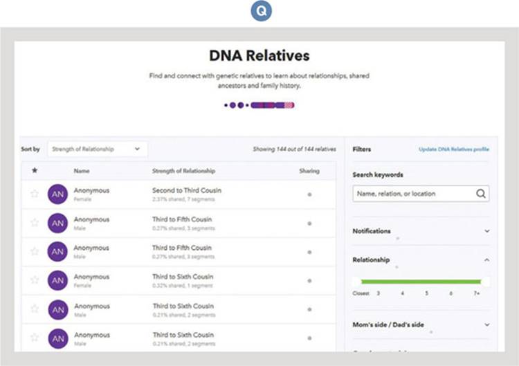519x366 pixels.
Task: Click the AN avatar of the Third to Sixth Cousin female
Action: click(58, 280)
